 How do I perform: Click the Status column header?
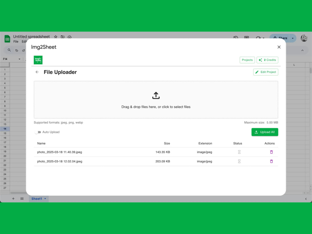pos(237,143)
